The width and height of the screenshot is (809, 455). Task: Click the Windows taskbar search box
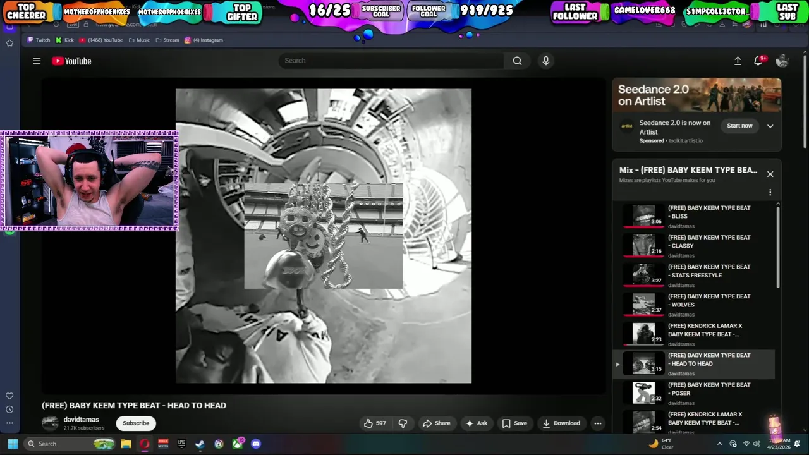(70, 444)
